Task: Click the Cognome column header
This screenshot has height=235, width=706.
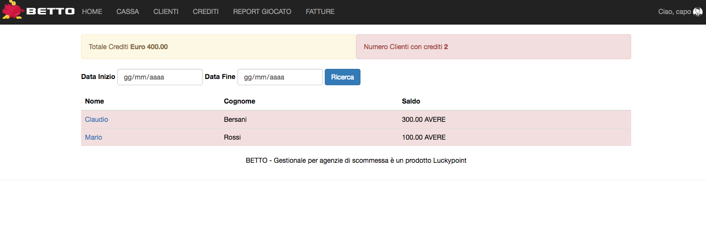Action: (239, 101)
